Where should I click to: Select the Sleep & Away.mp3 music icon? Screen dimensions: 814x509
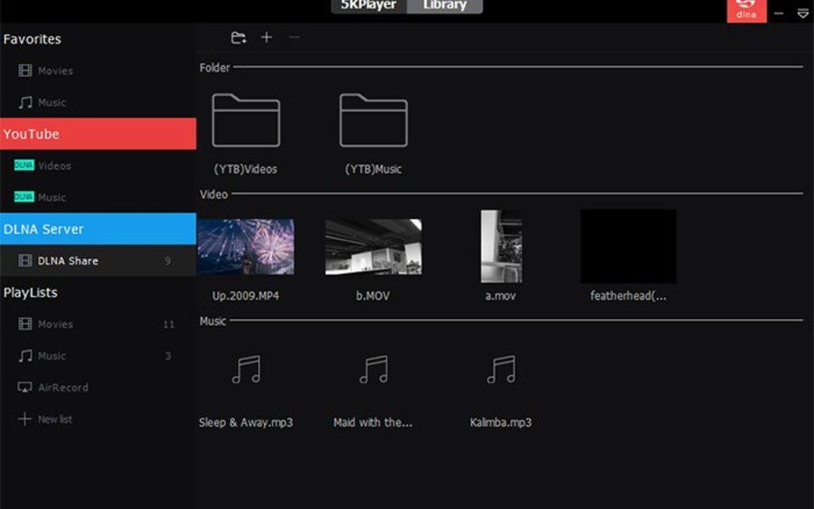pyautogui.click(x=246, y=369)
